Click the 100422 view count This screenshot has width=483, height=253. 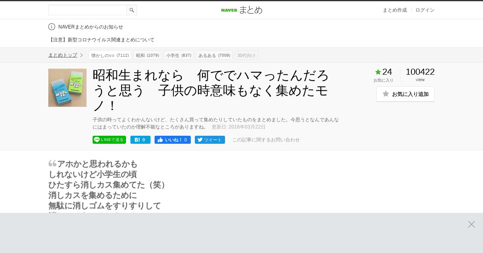(x=420, y=72)
